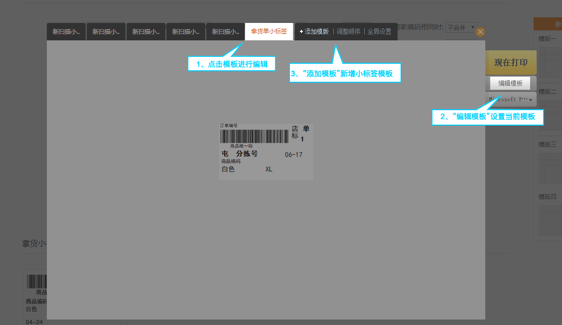
Task: Expand the Microsoft printer dropdown
Action: click(x=511, y=100)
